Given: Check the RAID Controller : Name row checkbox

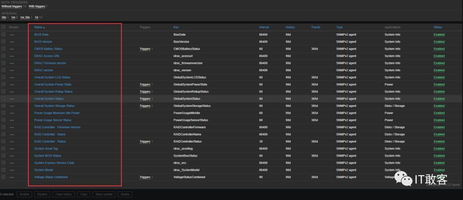Looking at the screenshot, I should pyautogui.click(x=3, y=134).
